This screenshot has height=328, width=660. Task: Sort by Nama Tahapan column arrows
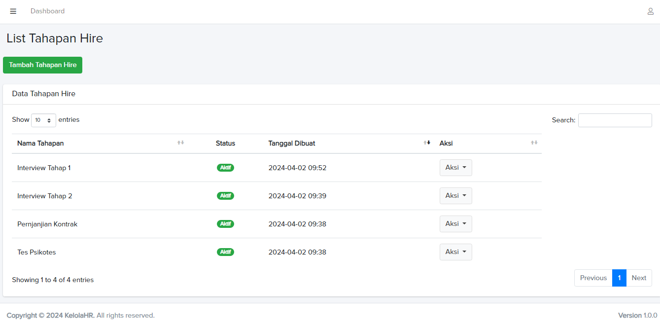click(180, 143)
